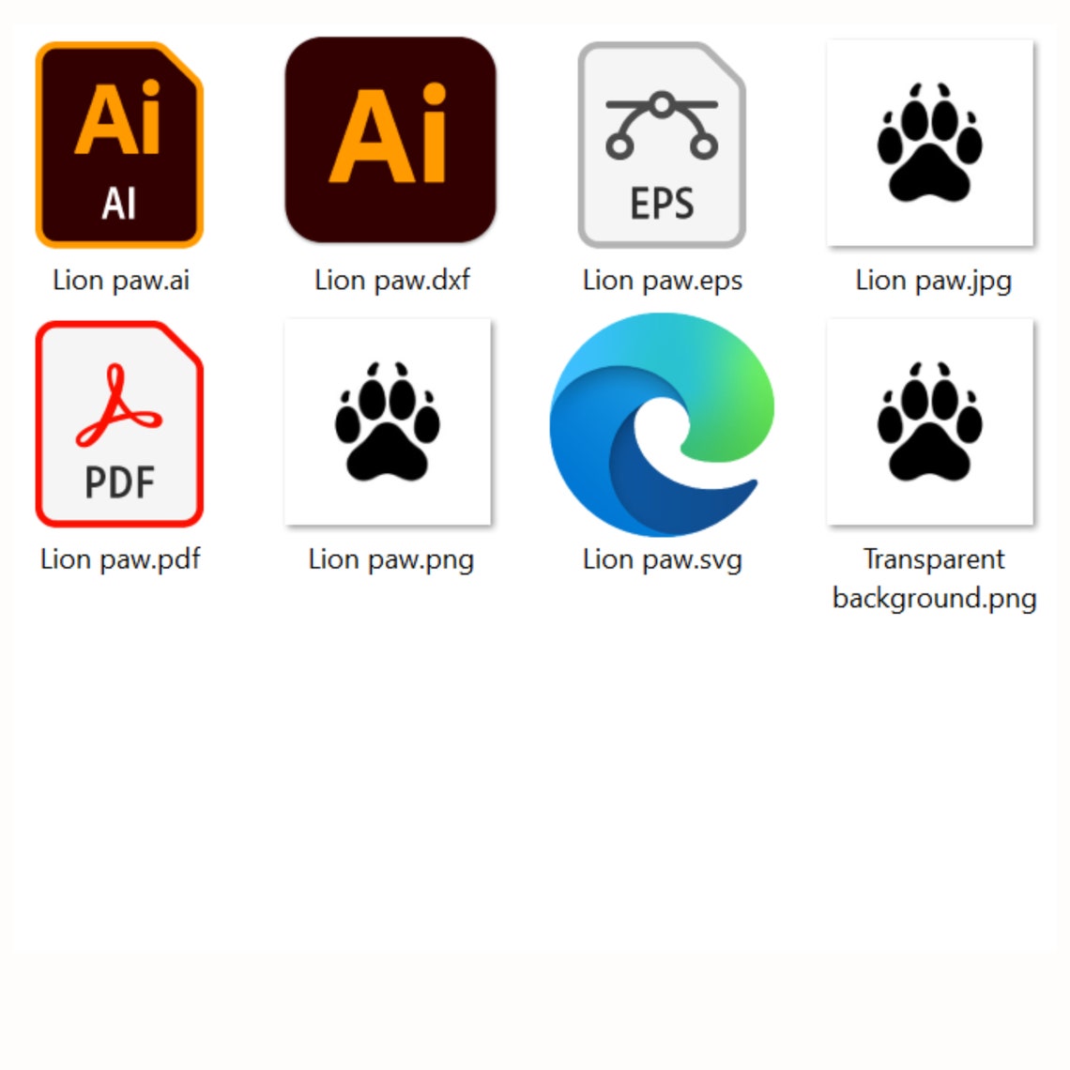This screenshot has width=1070, height=1070.
Task: Click the Lion paw.jpg paw print thumbnail
Action: coord(930,143)
